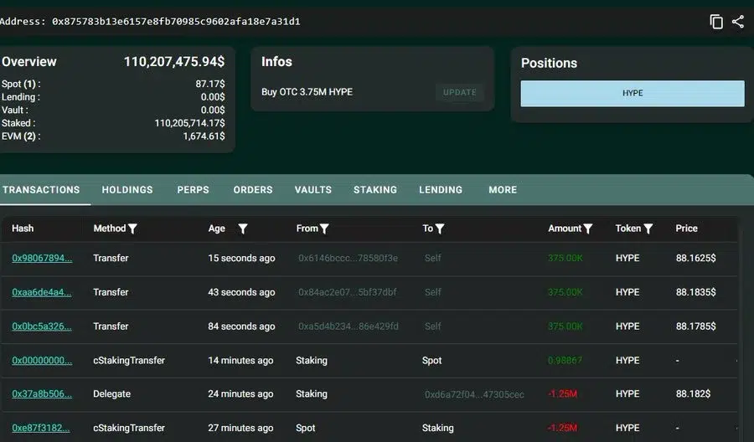Switch to the Lending tab
Screen dimensions: 754x442
(x=441, y=190)
